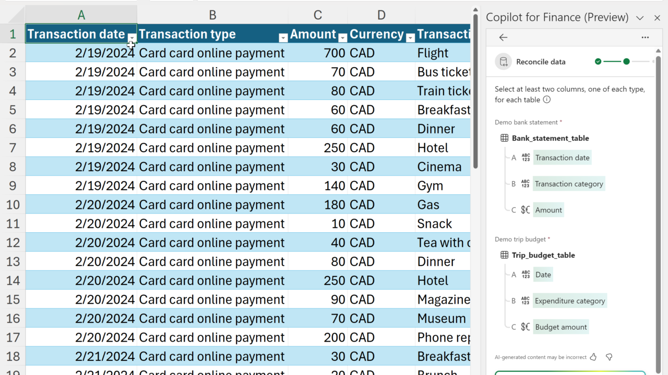Screen dimensions: 668x375
Task: Select column B header
Action: (212, 15)
